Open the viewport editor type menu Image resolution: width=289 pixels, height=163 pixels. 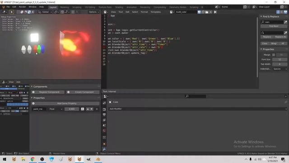pos(5,12)
